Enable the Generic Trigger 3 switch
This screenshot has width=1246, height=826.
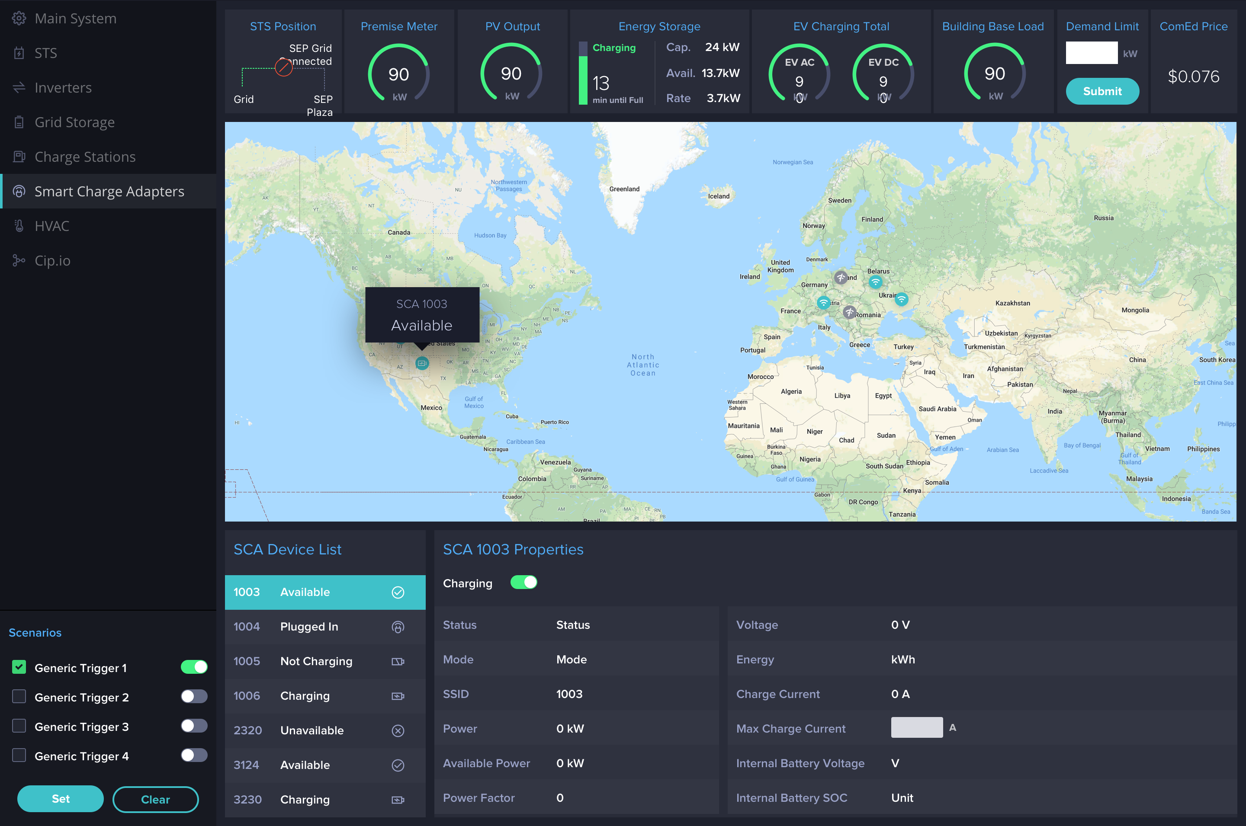(x=193, y=727)
